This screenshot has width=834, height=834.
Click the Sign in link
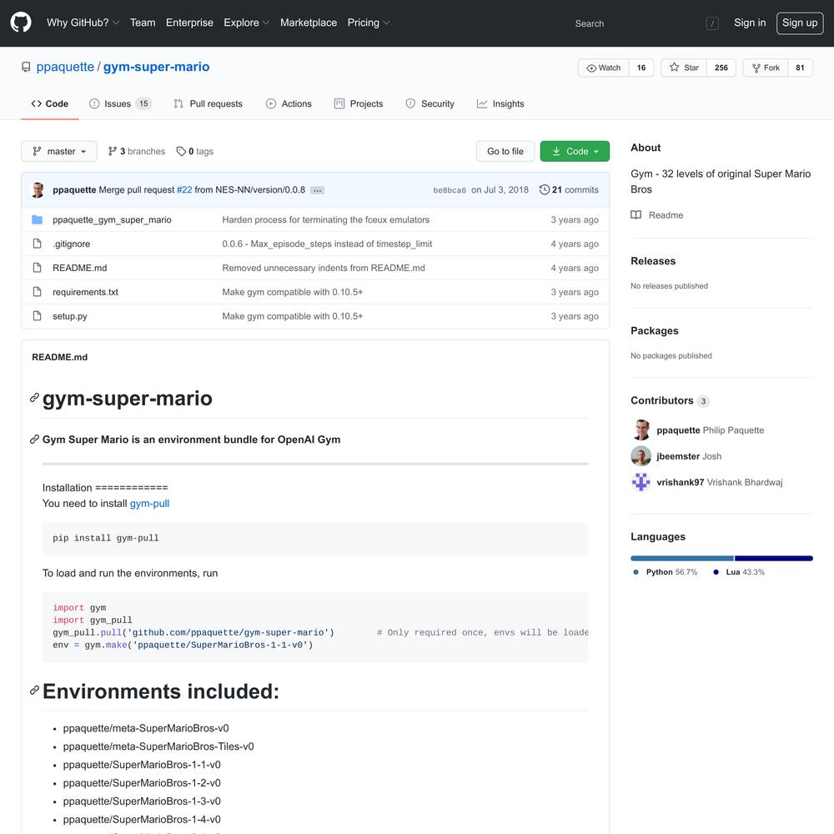click(750, 23)
